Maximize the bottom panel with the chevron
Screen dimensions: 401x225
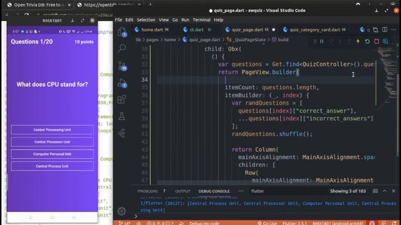(x=384, y=191)
